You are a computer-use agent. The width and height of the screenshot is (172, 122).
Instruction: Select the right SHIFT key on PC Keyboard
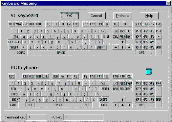pyautogui.click(x=103, y=99)
